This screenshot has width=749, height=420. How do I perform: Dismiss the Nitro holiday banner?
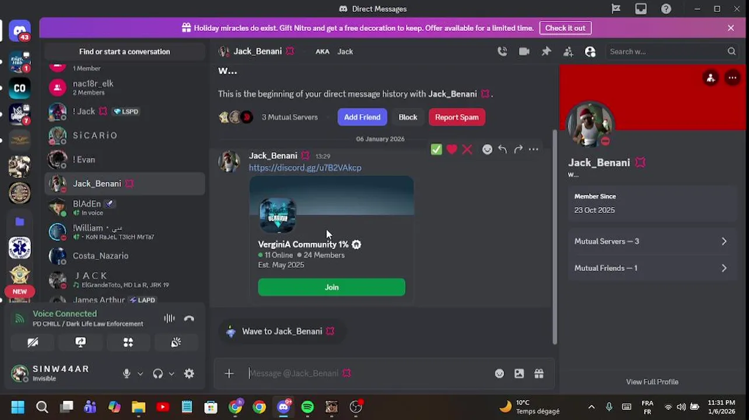click(x=731, y=28)
